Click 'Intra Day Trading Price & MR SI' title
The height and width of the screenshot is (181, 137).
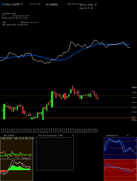pos(56,135)
